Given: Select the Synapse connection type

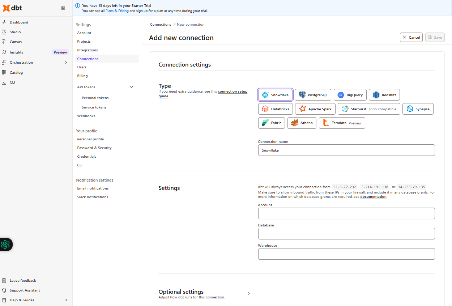Looking at the screenshot, I should pos(418,109).
